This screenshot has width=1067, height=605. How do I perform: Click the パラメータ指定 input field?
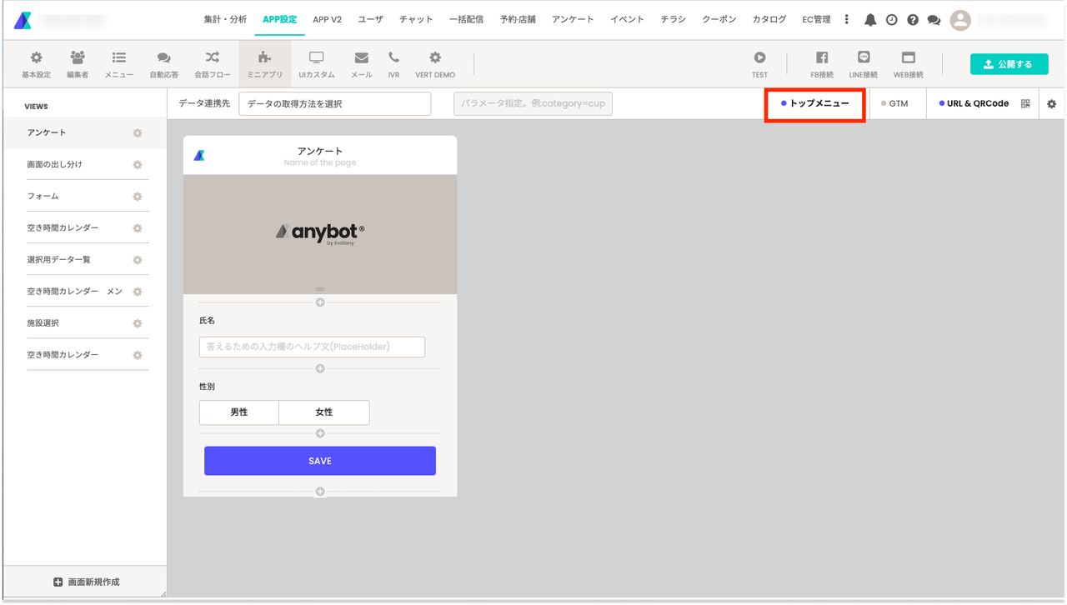click(533, 104)
